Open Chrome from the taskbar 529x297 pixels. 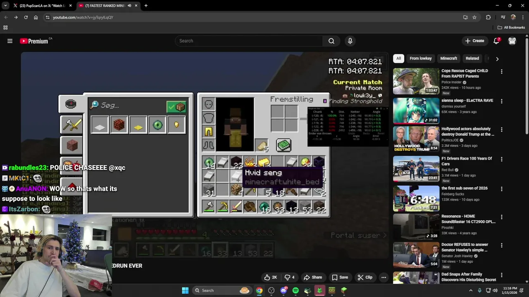point(259,290)
